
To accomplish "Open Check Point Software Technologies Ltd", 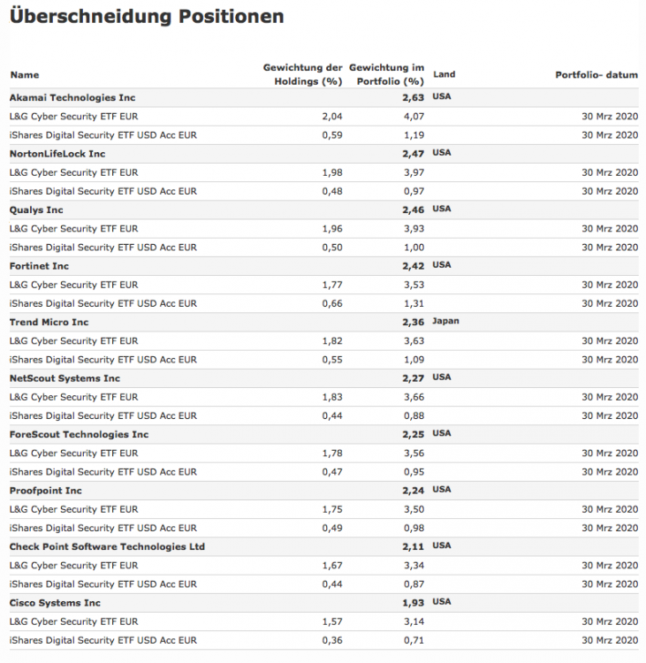I will [107, 546].
